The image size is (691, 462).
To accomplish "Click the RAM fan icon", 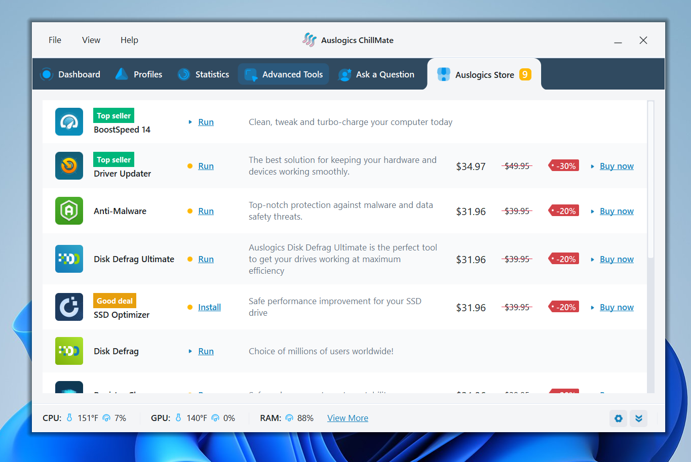I will coord(289,418).
